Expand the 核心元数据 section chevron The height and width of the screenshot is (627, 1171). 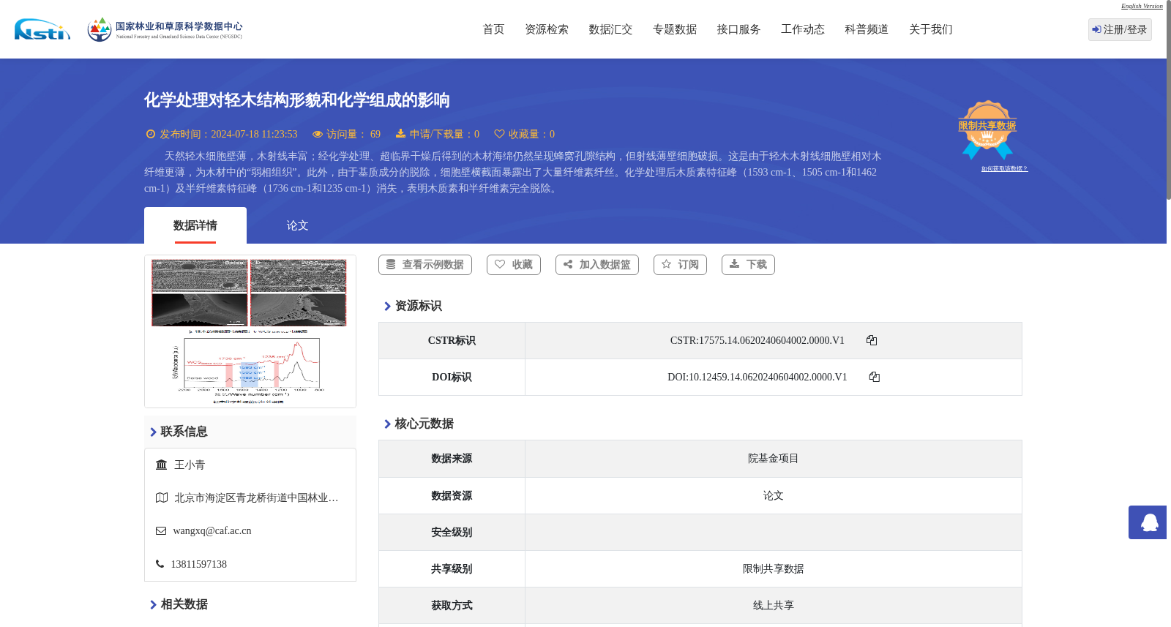click(387, 424)
